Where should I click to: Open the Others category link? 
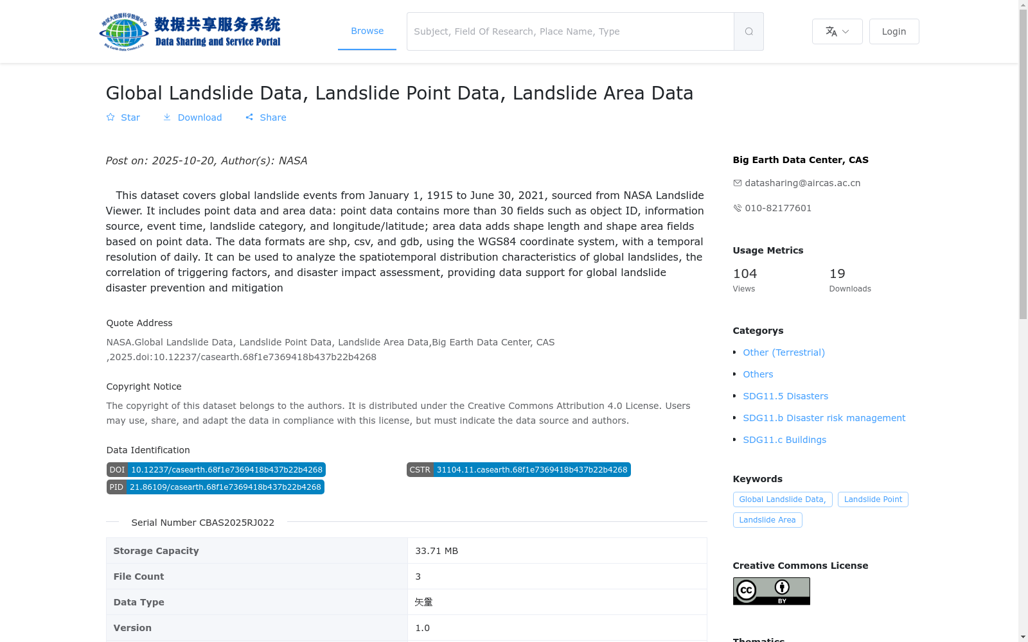(758, 374)
